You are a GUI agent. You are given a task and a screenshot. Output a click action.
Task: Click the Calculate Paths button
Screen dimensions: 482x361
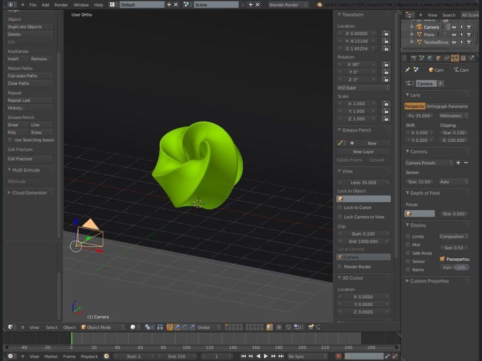[30, 76]
